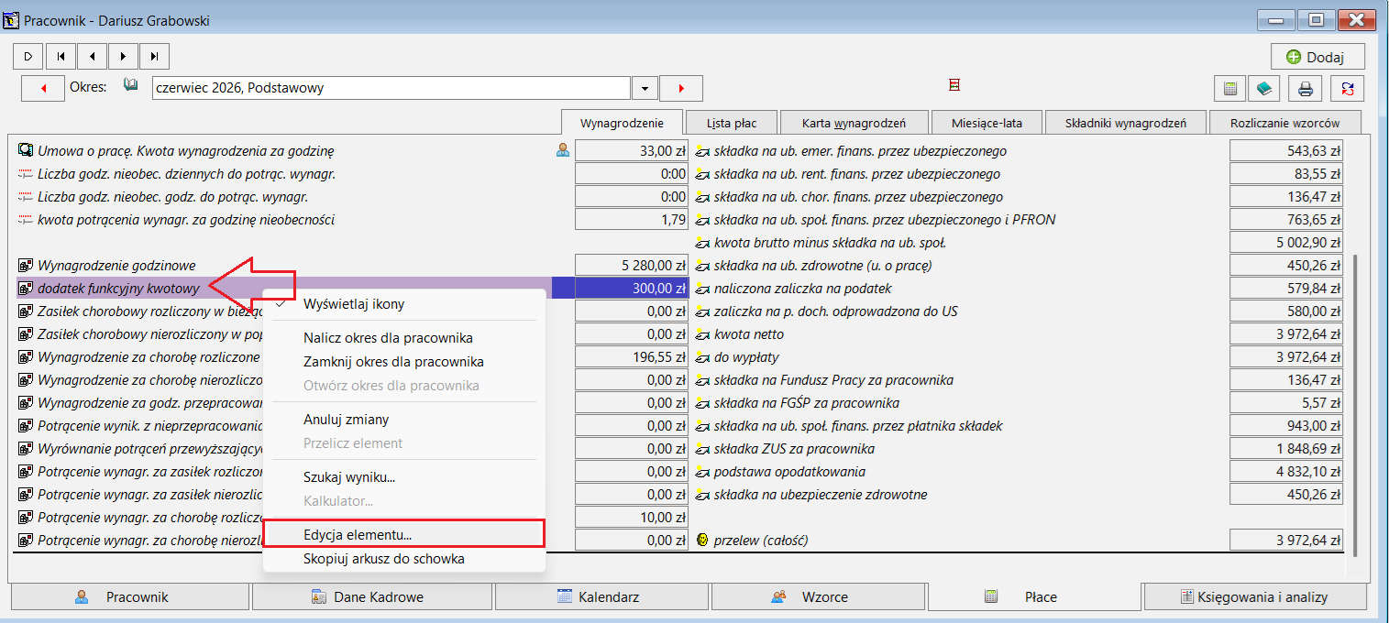Image resolution: width=1389 pixels, height=623 pixels.
Task: Click the teal book icon button
Action: point(1264,89)
